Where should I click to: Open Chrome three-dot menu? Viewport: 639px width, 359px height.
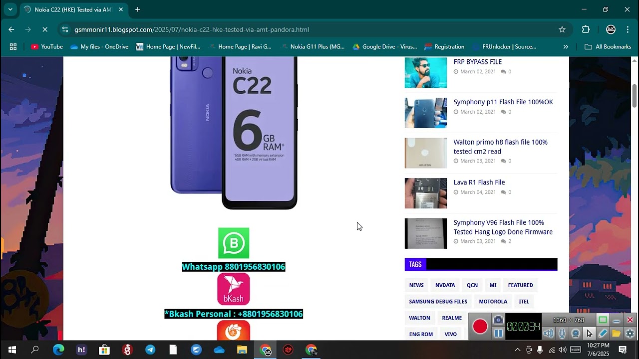point(628,29)
